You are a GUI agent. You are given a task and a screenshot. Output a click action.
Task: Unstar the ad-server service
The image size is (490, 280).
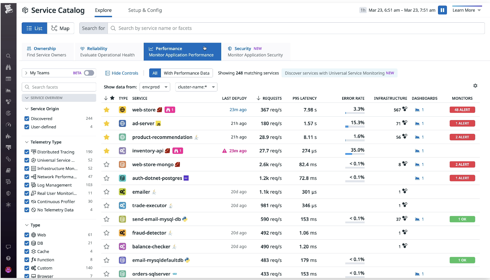106,123
